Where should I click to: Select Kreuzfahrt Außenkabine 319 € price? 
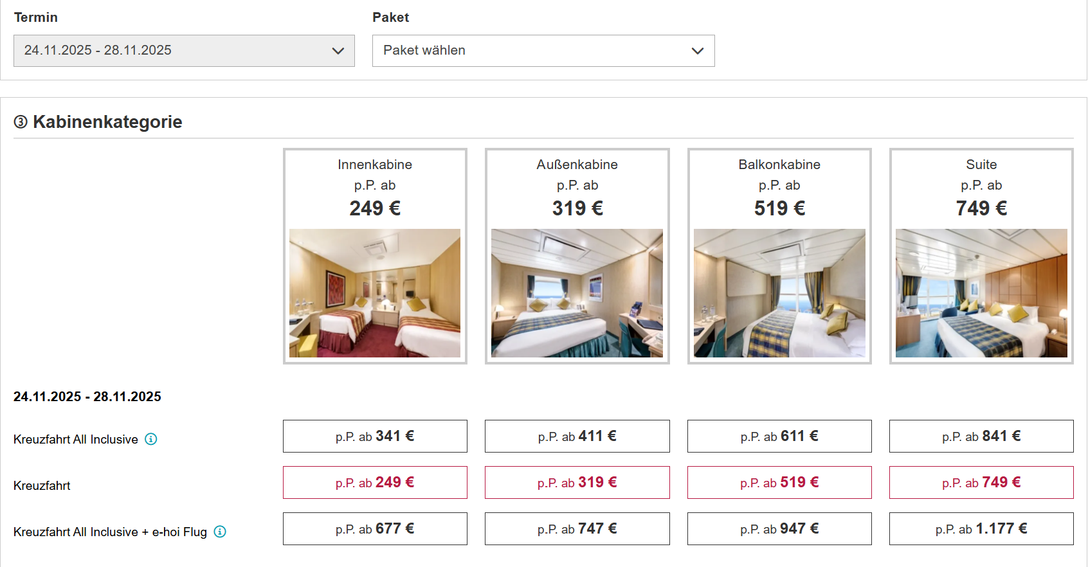point(577,483)
